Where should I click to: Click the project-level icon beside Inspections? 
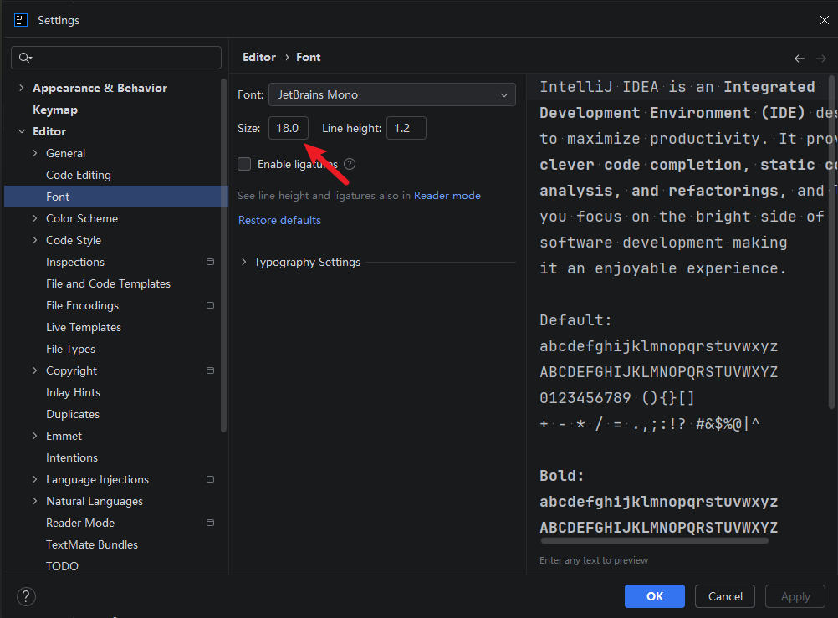point(210,262)
